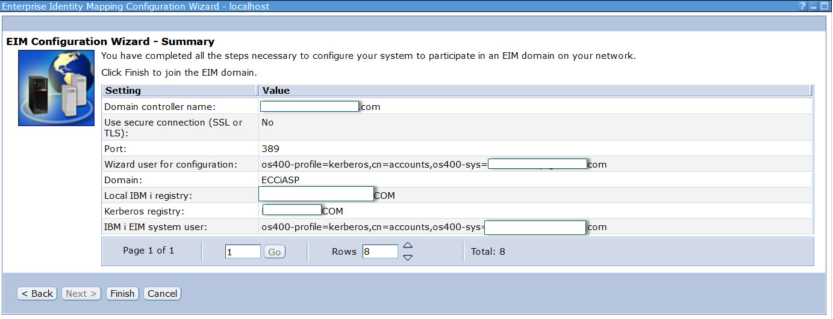This screenshot has width=833, height=319.
Task: Click the page number input field
Action: pyautogui.click(x=243, y=252)
